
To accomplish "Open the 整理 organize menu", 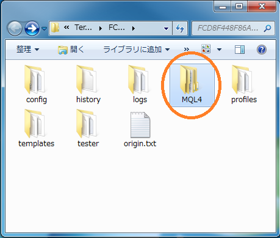I will 27,50.
